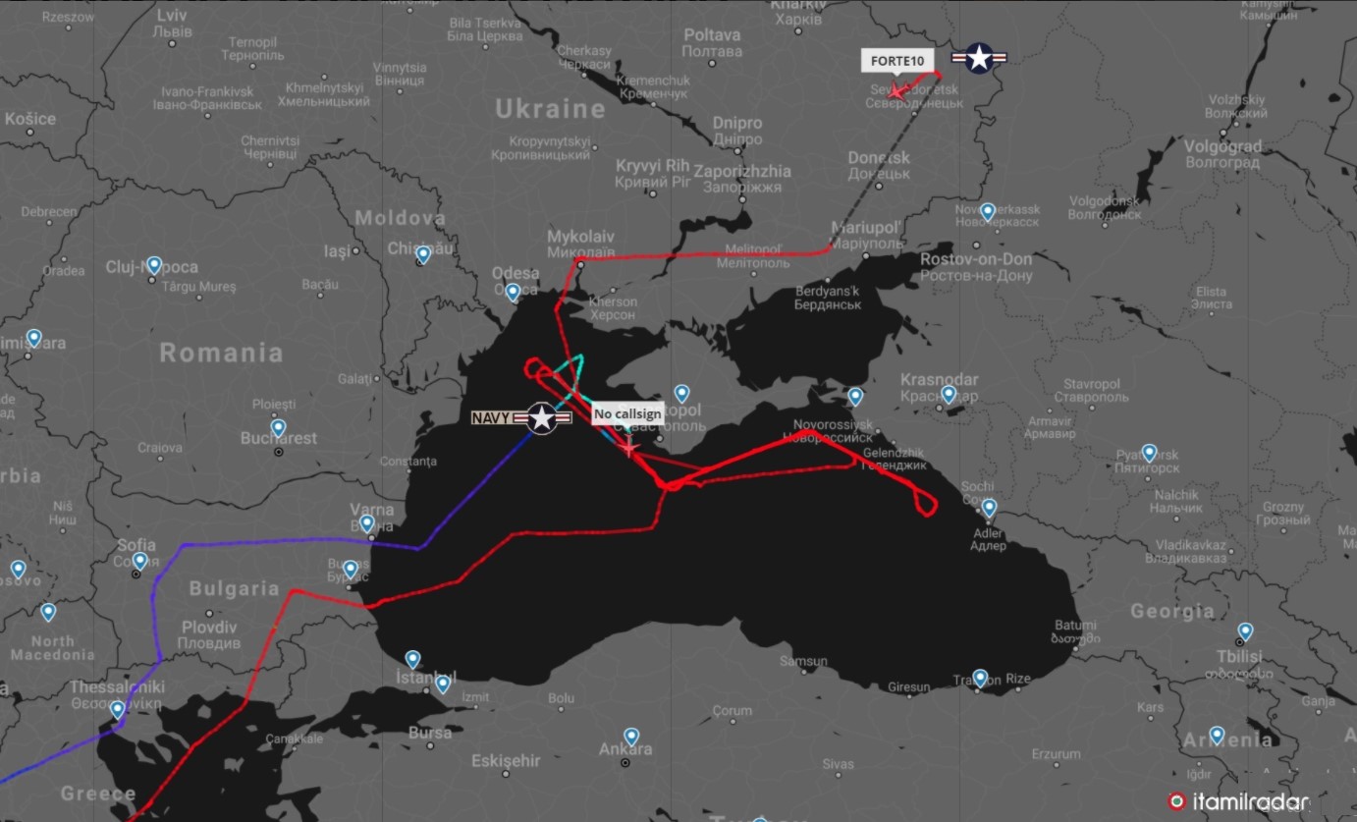Click the 'Melitopol'' city label

753,249
